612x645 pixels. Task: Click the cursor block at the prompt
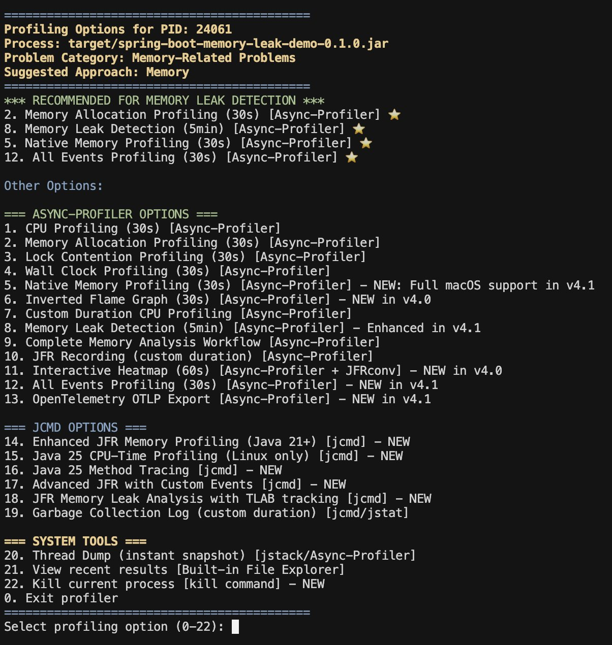pyautogui.click(x=235, y=627)
